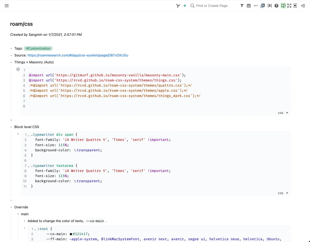Open the help question mark icon
The width and height of the screenshot is (310, 242).
276,6
